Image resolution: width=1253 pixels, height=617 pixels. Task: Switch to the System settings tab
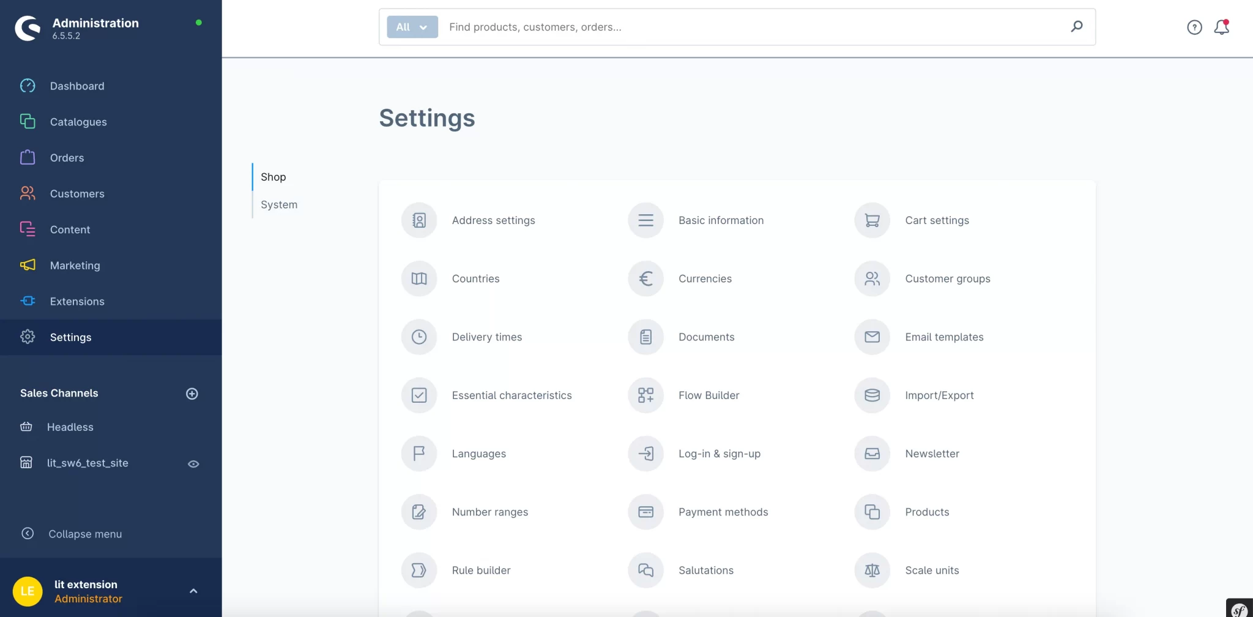tap(279, 204)
